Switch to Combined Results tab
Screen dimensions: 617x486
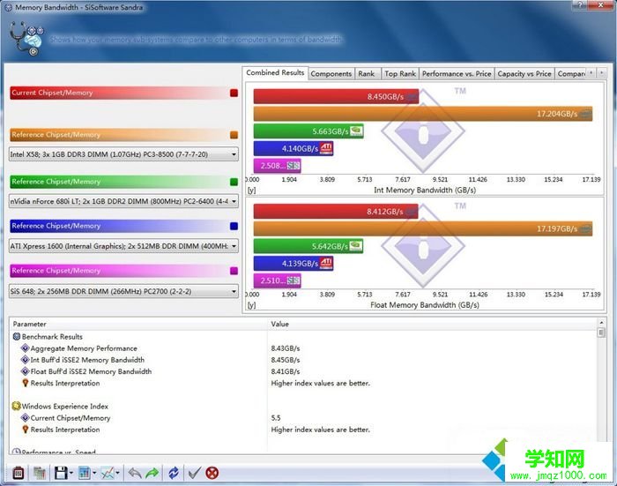click(x=275, y=73)
